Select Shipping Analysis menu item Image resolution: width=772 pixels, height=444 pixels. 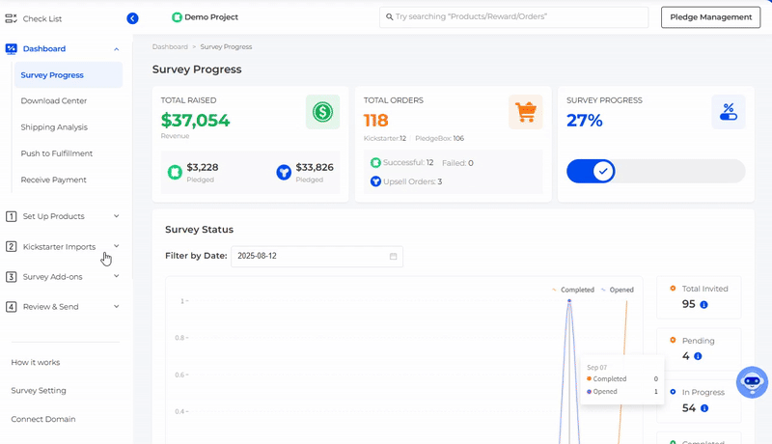point(54,126)
